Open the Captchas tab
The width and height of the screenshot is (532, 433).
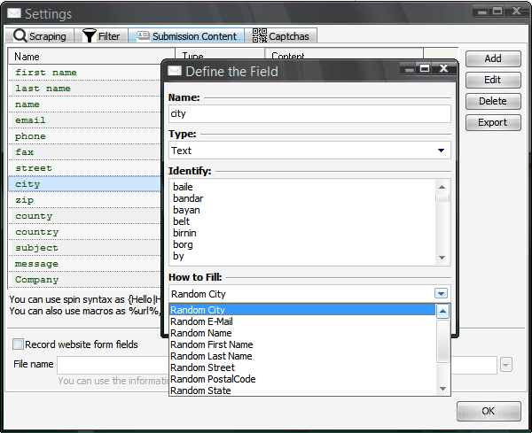coord(283,36)
